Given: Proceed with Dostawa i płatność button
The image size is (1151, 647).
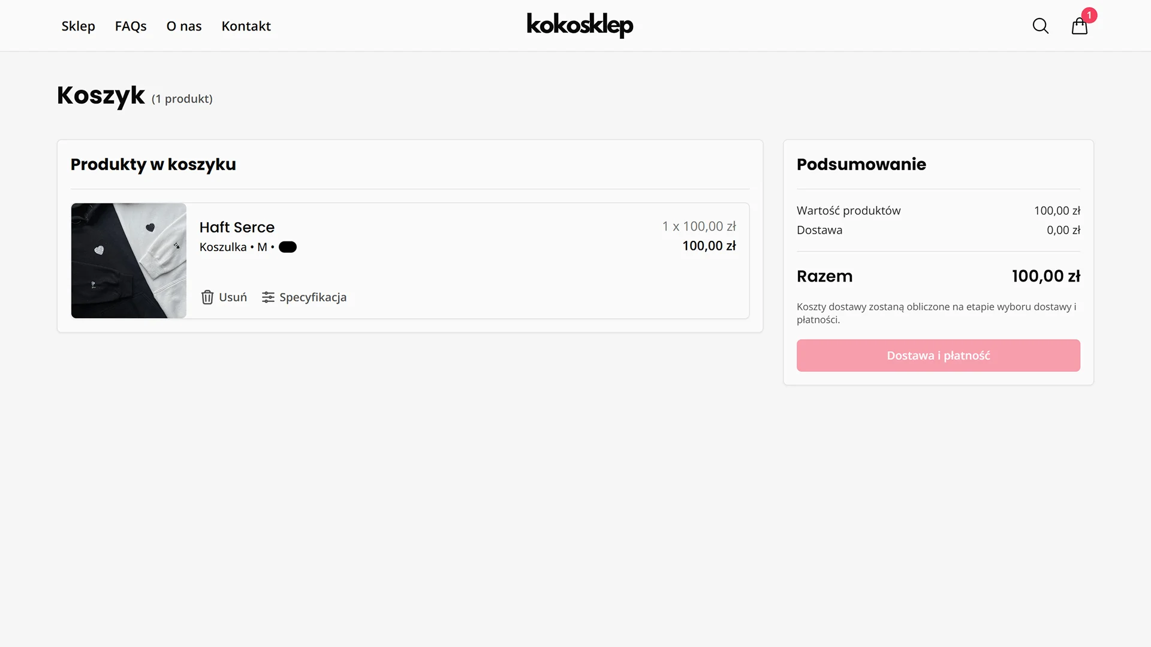Looking at the screenshot, I should 938,355.
